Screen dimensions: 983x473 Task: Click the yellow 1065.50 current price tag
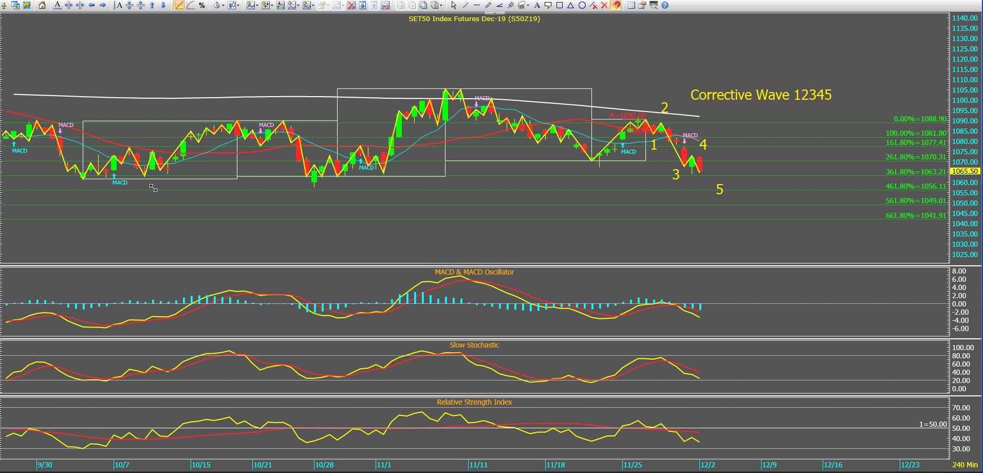[965, 171]
